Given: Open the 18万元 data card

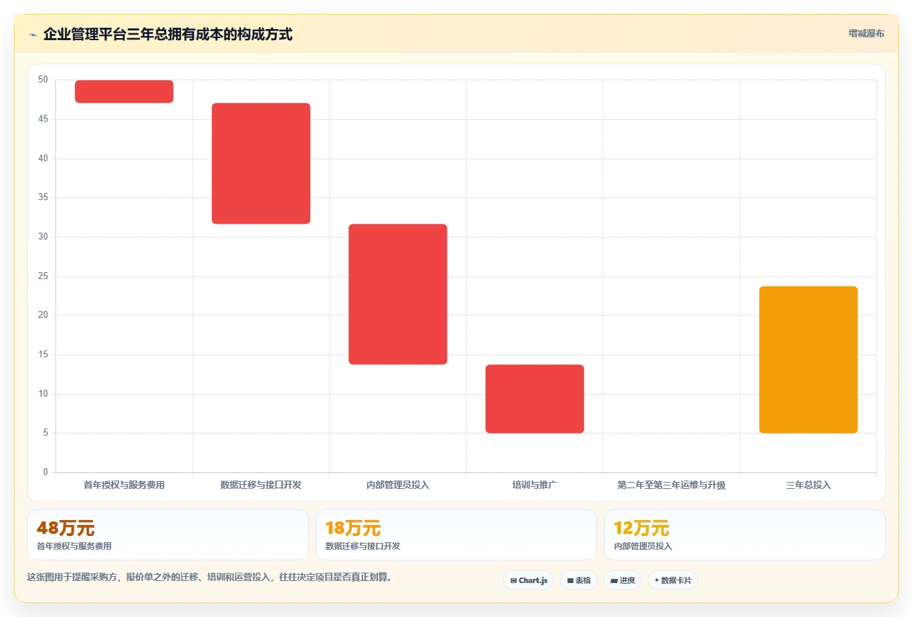Looking at the screenshot, I should click(456, 535).
